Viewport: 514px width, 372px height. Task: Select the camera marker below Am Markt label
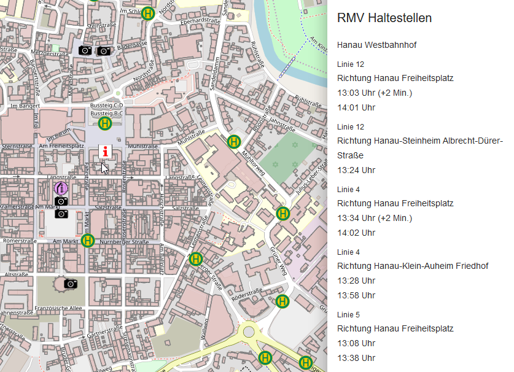point(61,214)
